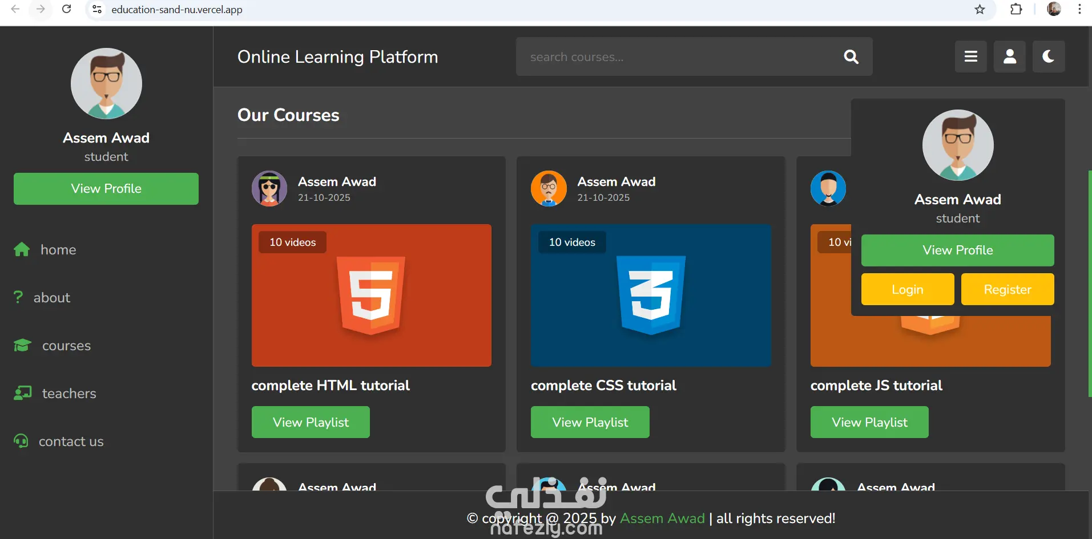This screenshot has width=1092, height=539.
Task: Click Assem Awad name in profile popup
Action: tap(958, 200)
